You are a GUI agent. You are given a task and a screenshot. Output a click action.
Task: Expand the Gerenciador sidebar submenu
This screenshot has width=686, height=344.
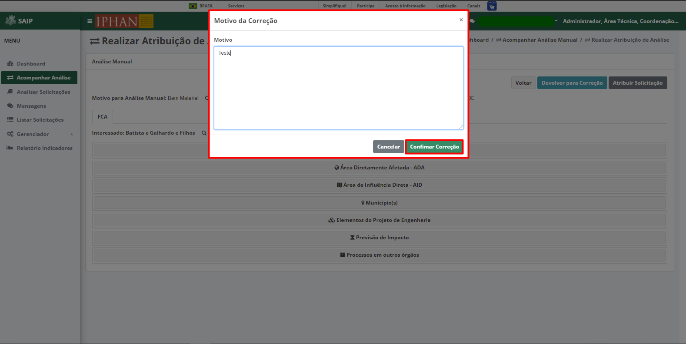(x=39, y=134)
